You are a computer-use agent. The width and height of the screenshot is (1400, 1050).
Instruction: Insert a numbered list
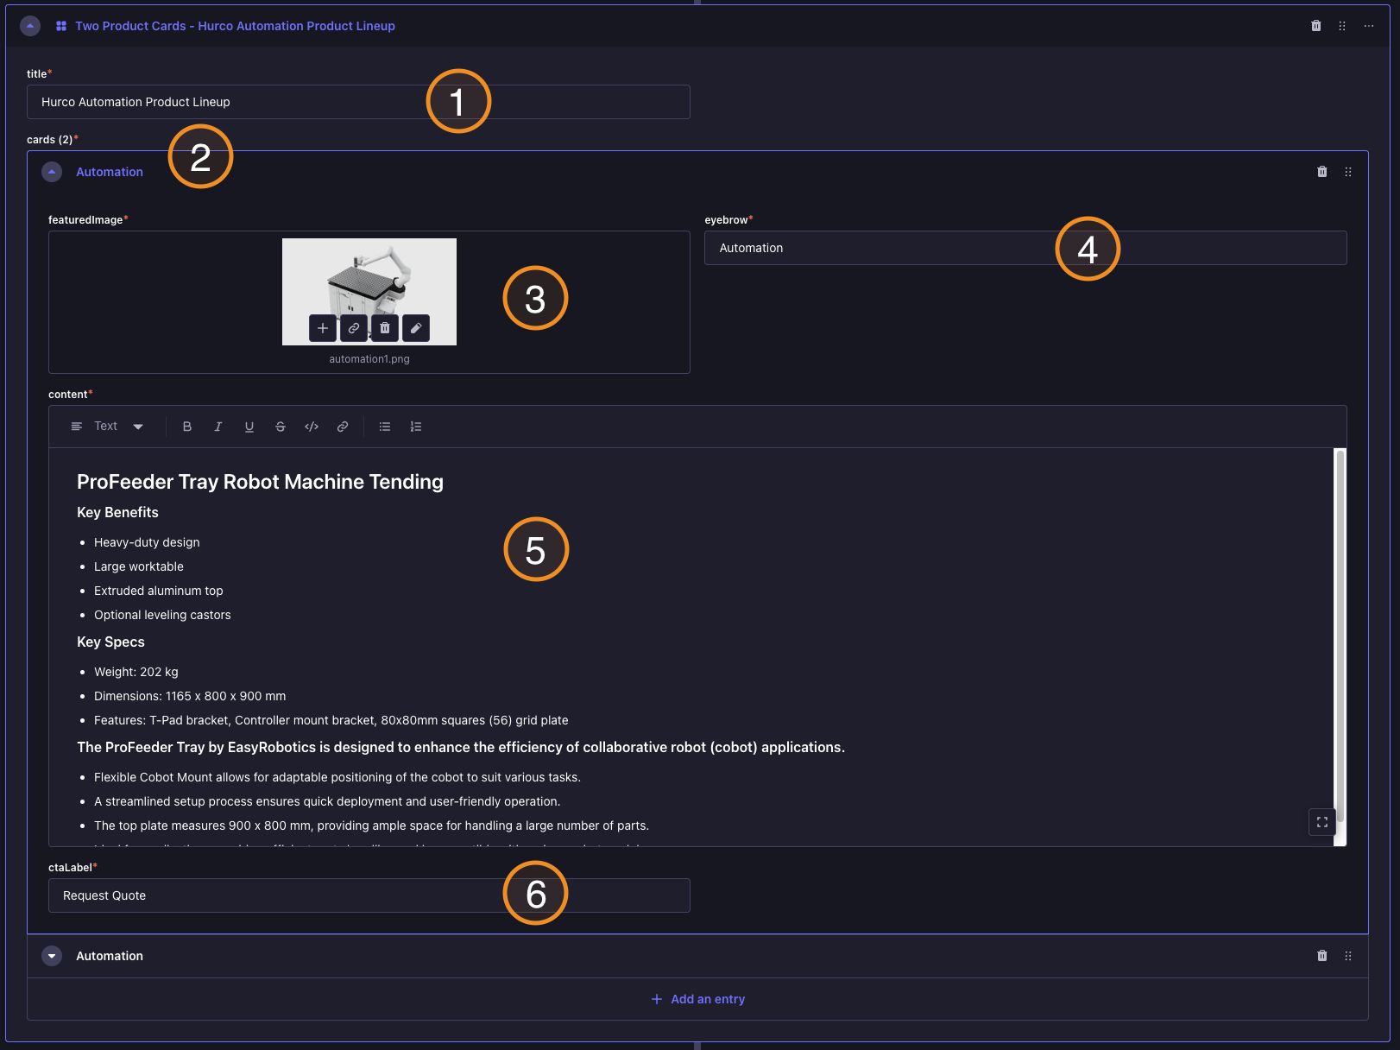coord(416,427)
